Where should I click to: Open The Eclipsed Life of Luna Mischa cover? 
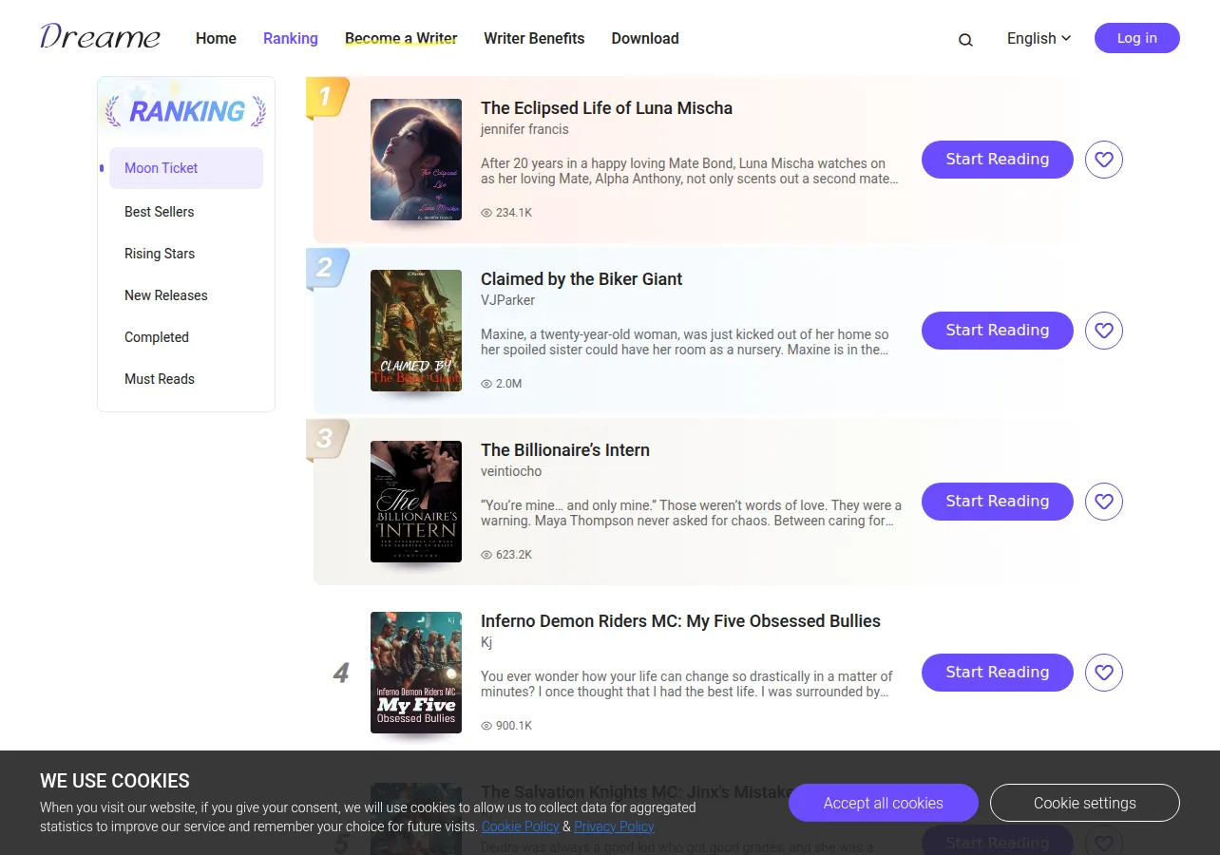pyautogui.click(x=416, y=160)
